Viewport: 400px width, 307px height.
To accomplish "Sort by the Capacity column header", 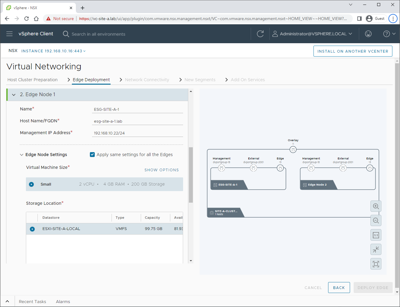I will [x=152, y=218].
